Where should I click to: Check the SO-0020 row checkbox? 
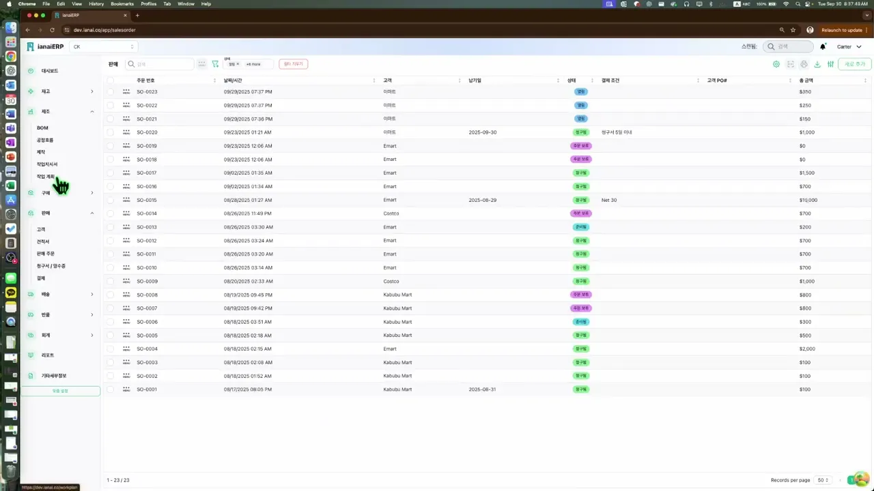(x=111, y=132)
